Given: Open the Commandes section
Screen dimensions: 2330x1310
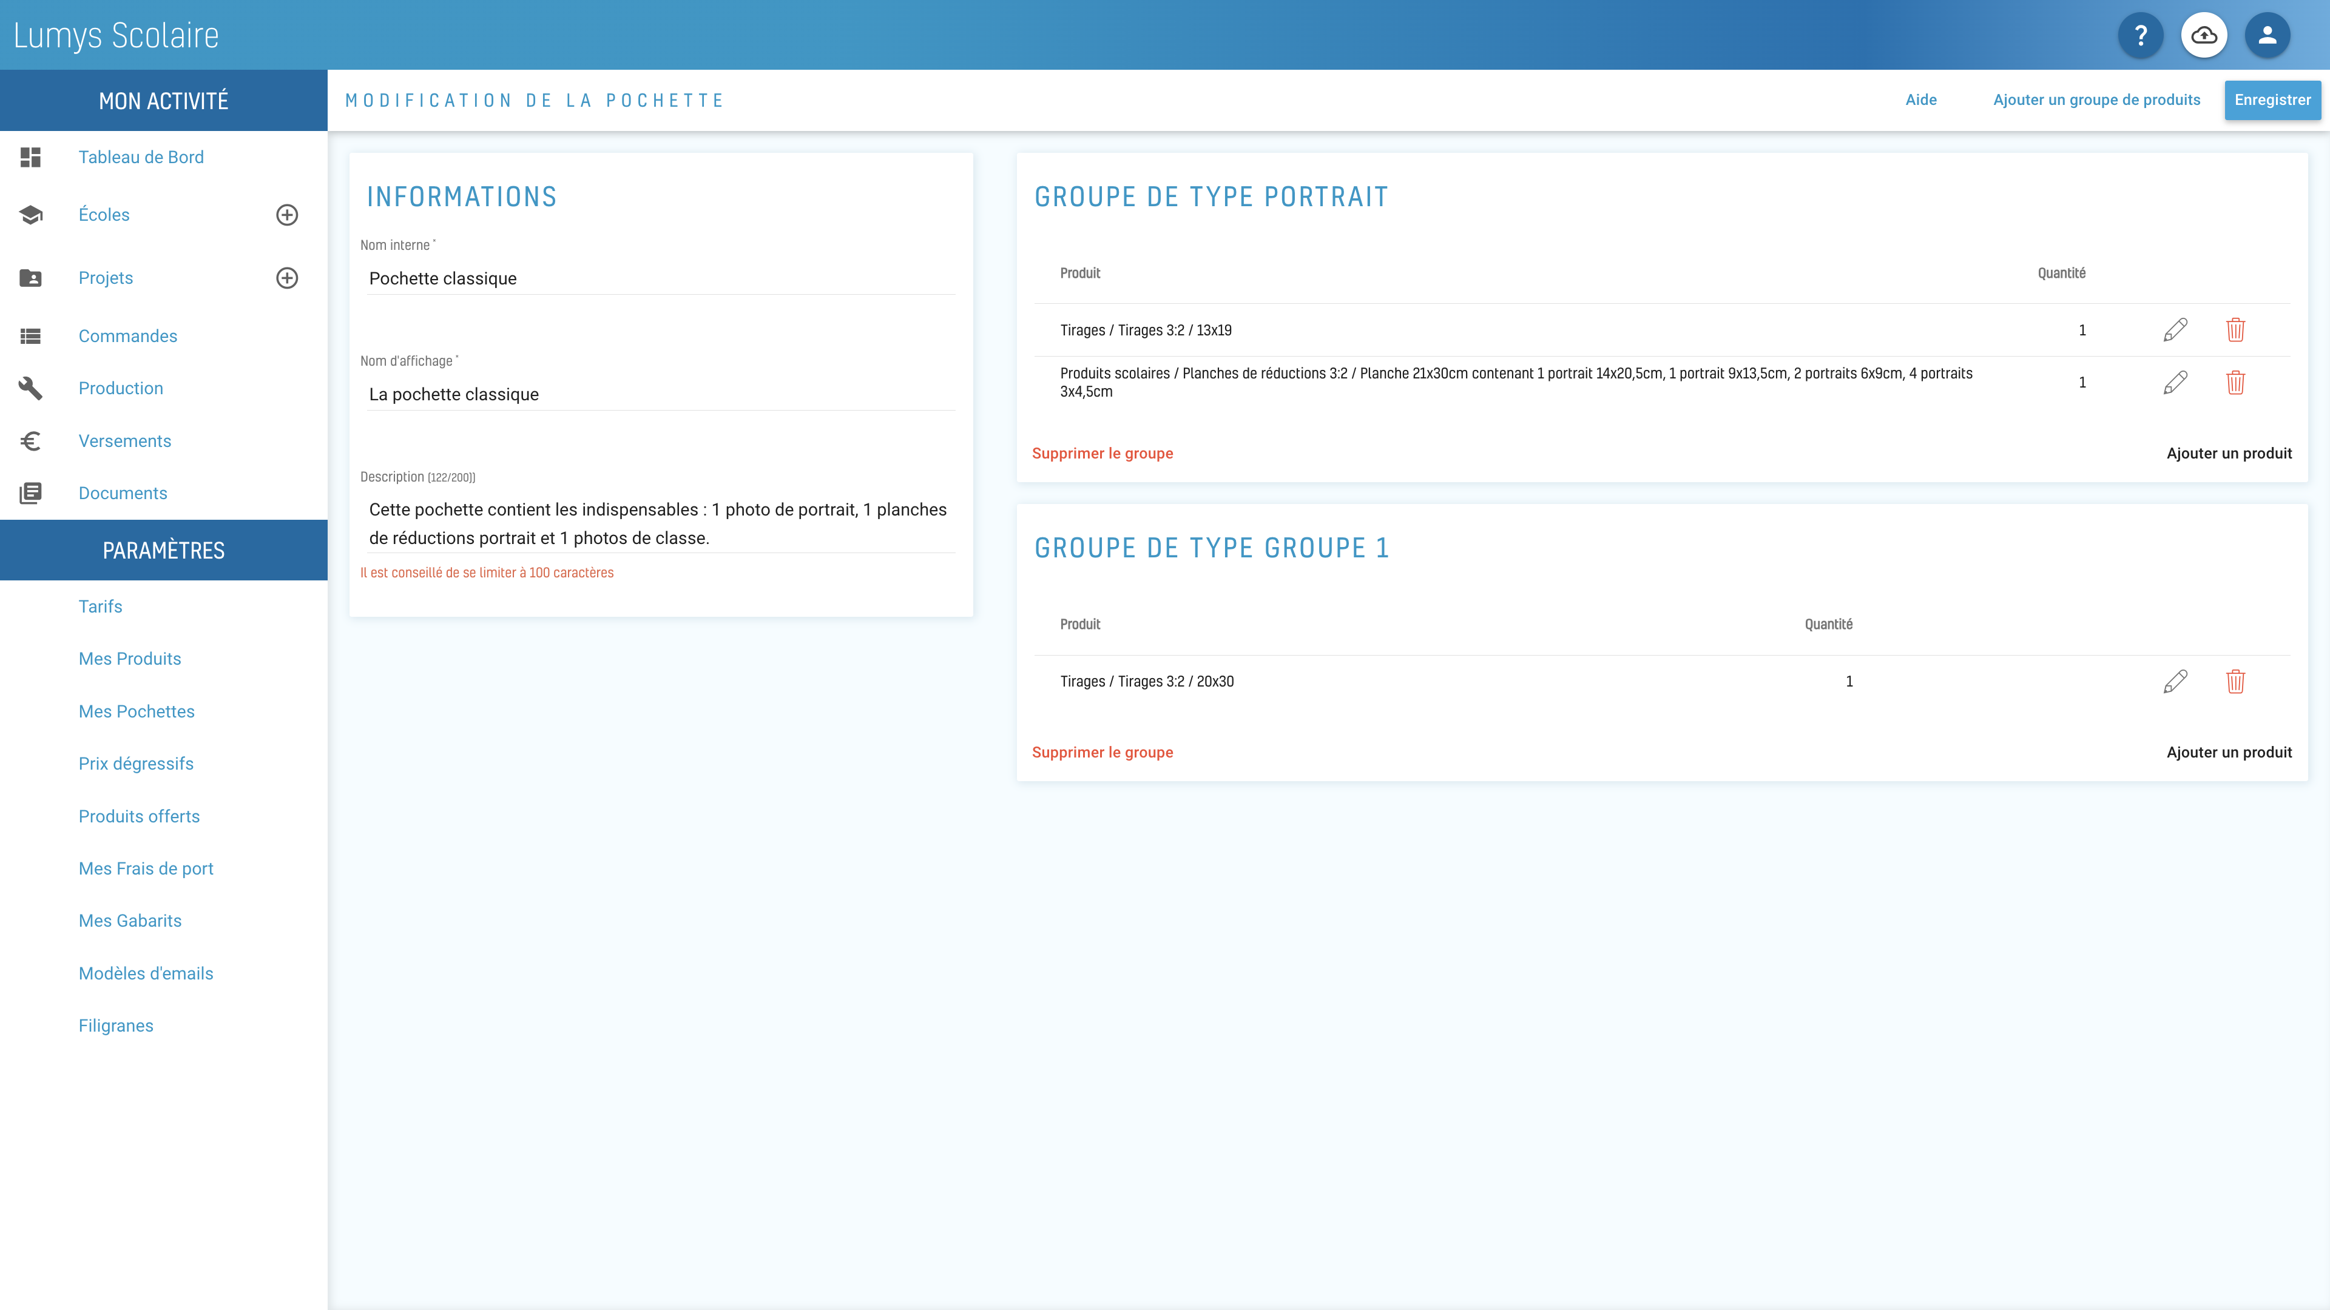Looking at the screenshot, I should (x=127, y=337).
